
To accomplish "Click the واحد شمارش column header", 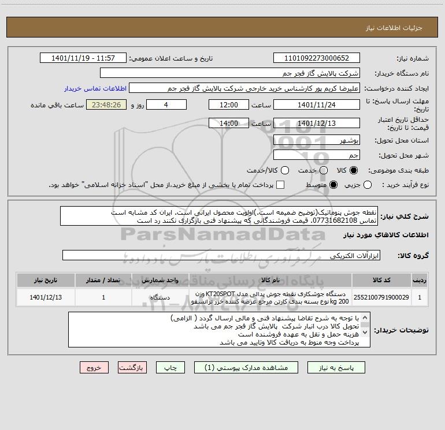I will coord(160,280).
